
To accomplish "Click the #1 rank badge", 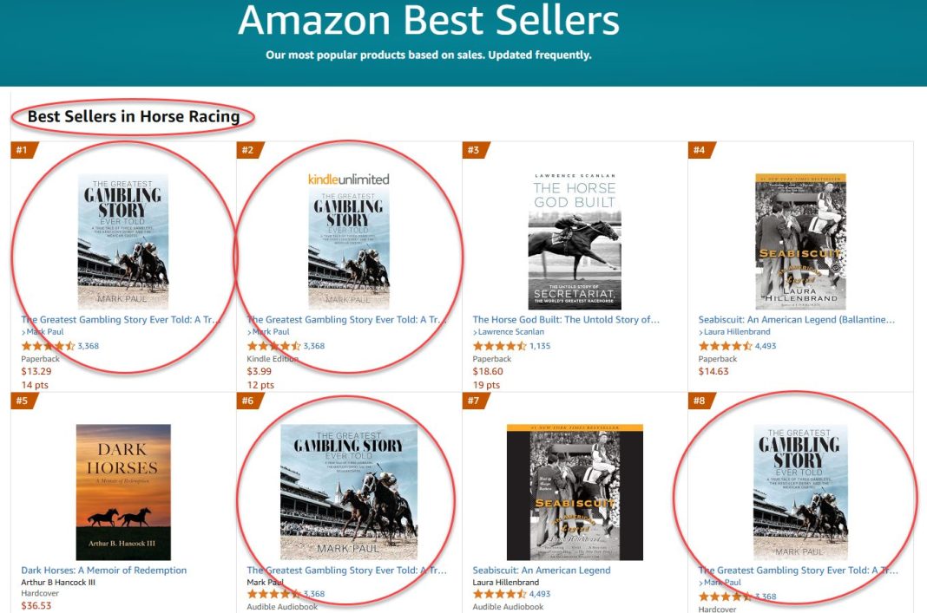I will click(22, 150).
